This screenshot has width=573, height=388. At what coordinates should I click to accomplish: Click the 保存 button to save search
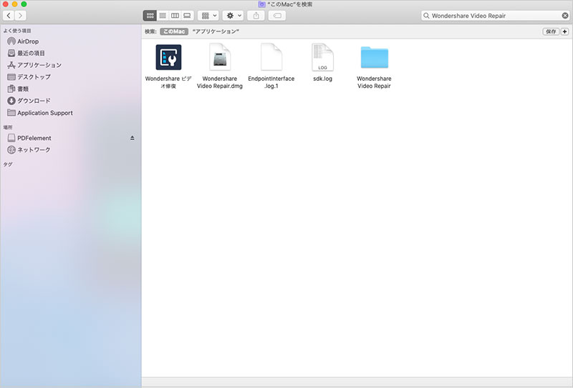click(550, 31)
